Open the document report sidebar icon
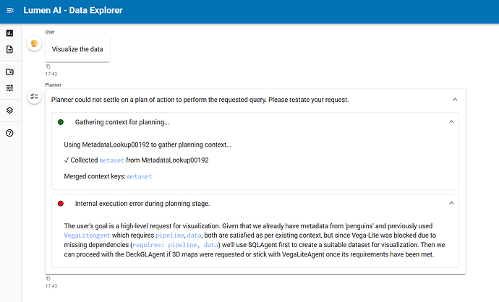 point(9,50)
